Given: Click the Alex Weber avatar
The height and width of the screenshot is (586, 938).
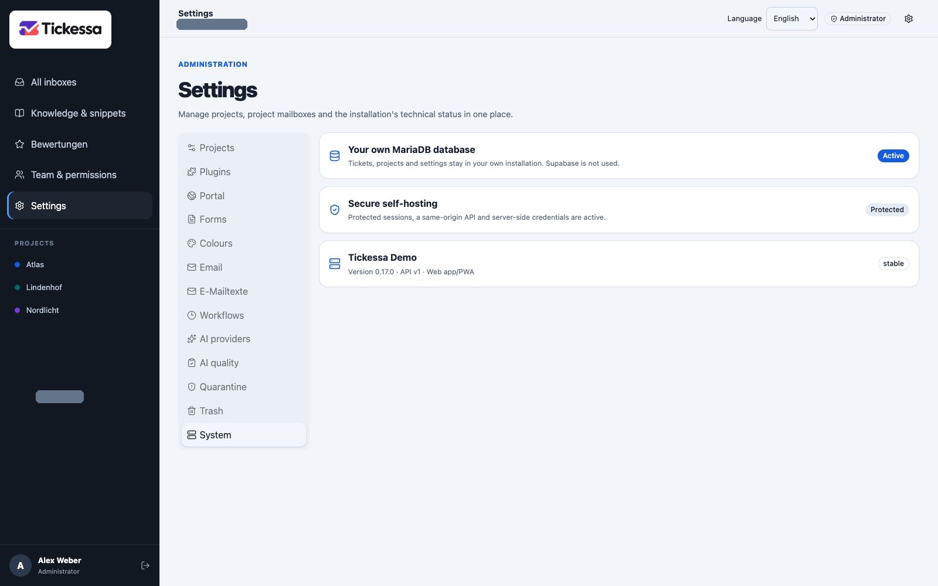Looking at the screenshot, I should (x=21, y=565).
